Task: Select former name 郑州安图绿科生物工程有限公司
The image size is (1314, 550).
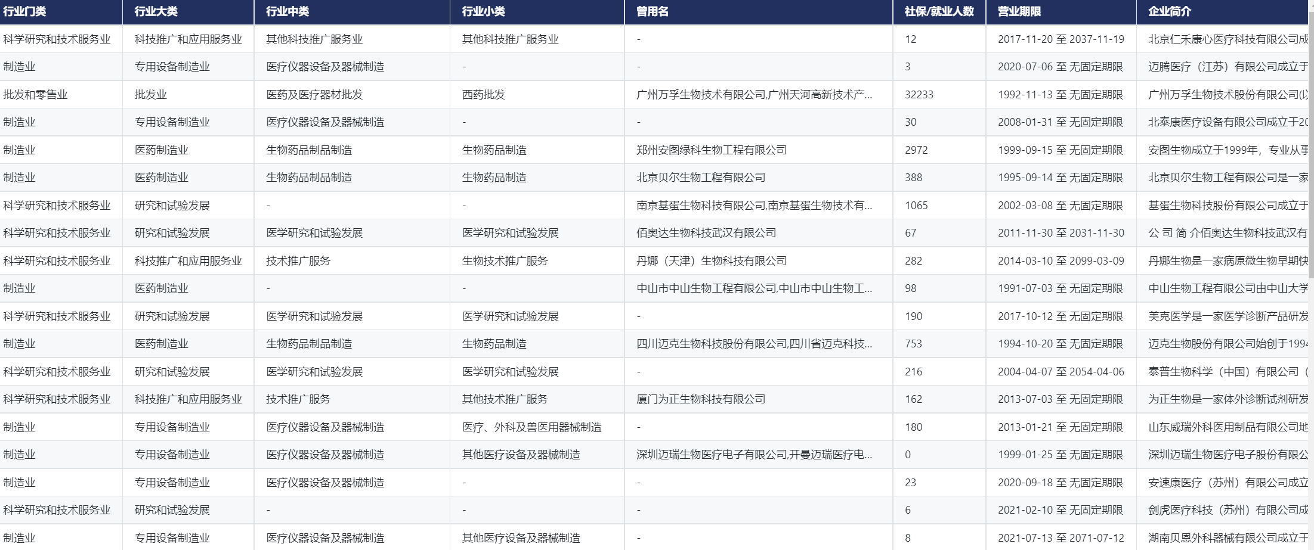Action: tap(712, 150)
